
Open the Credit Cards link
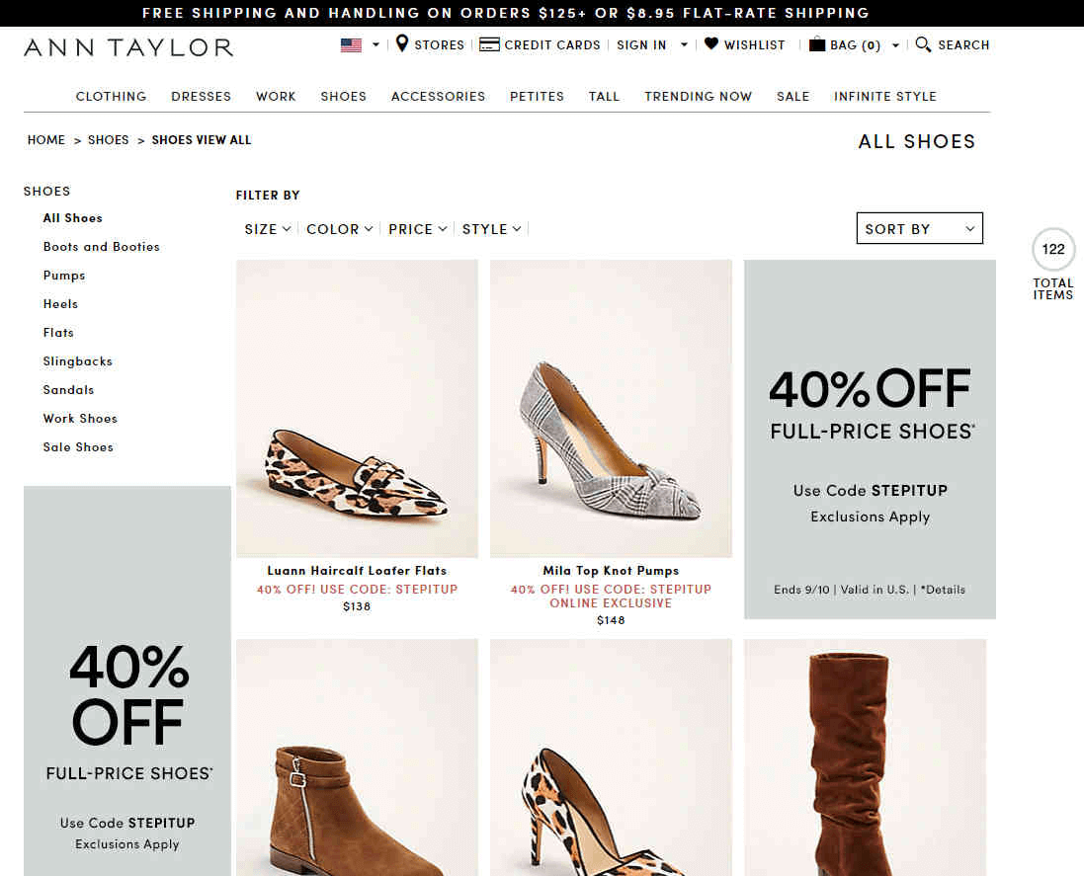(552, 44)
